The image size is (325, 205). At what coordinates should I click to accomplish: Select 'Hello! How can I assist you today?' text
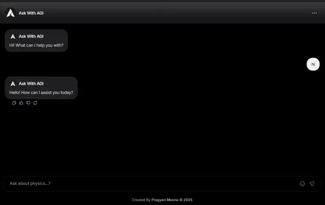point(41,93)
